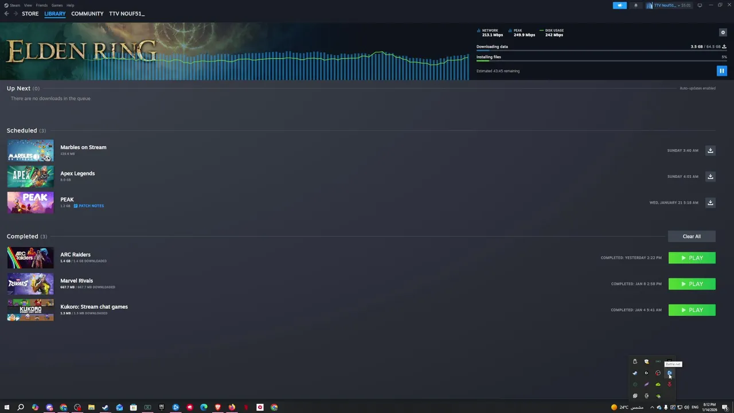Pause the Elden Ring download
This screenshot has width=734, height=413.
[x=721, y=71]
